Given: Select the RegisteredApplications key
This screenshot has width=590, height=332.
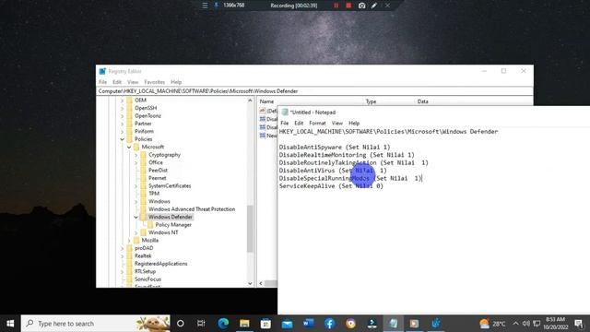Looking at the screenshot, I should tap(161, 264).
